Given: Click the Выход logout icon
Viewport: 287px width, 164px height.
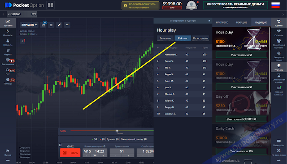Looking at the screenshot, I should [x=8, y=152].
